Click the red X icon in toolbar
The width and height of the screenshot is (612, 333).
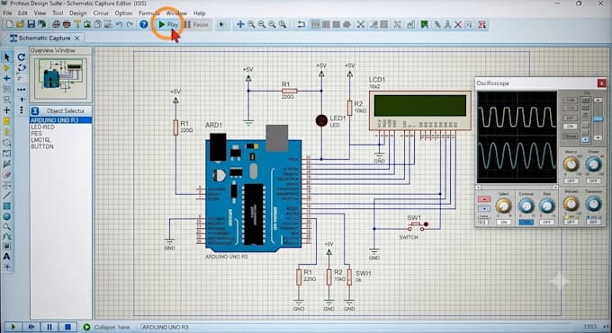click(x=458, y=24)
